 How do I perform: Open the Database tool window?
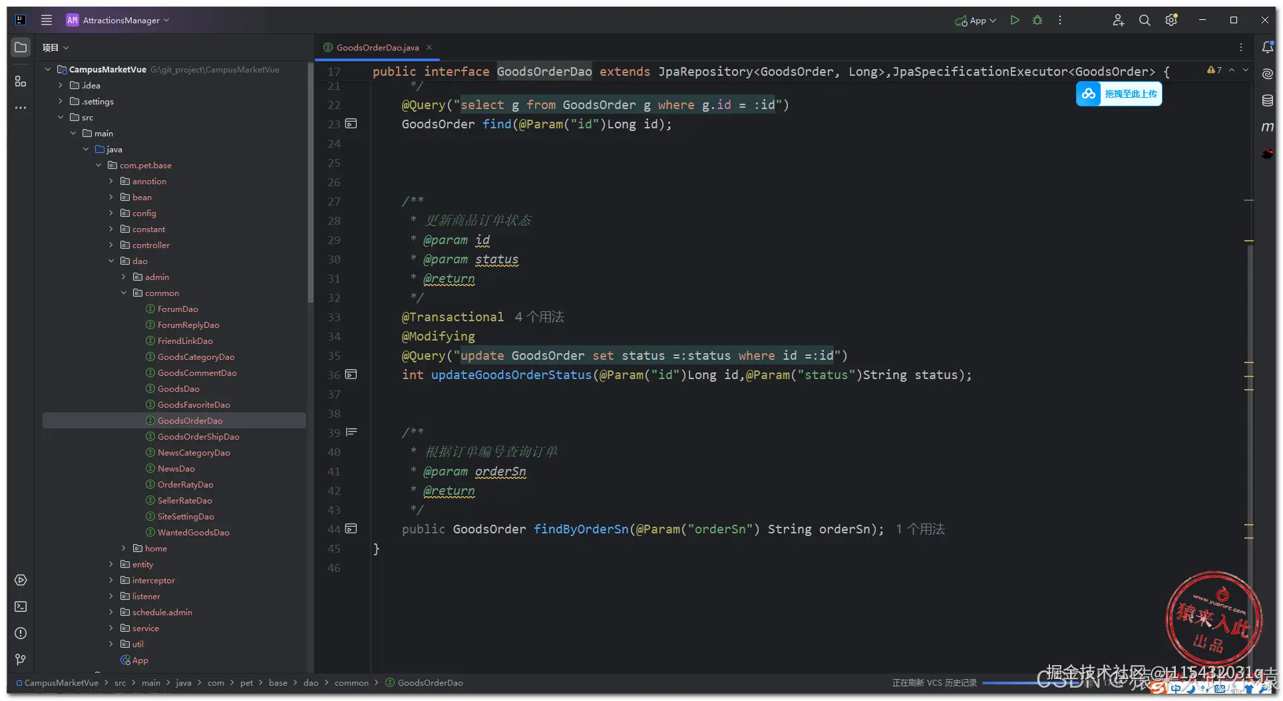1268,100
